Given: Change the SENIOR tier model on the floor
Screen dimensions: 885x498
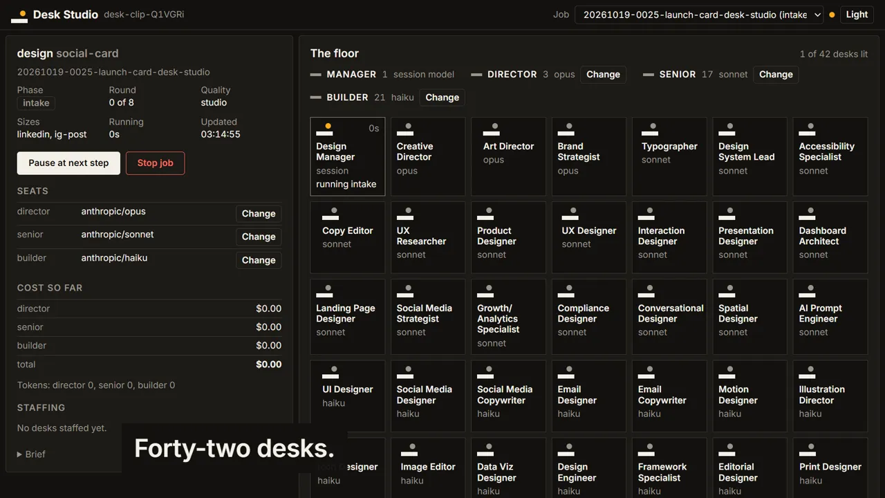Looking at the screenshot, I should 776,75.
